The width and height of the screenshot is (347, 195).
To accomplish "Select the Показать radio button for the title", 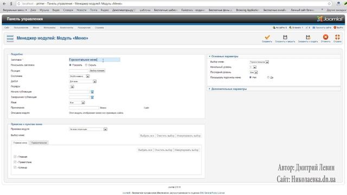I will [70, 65].
